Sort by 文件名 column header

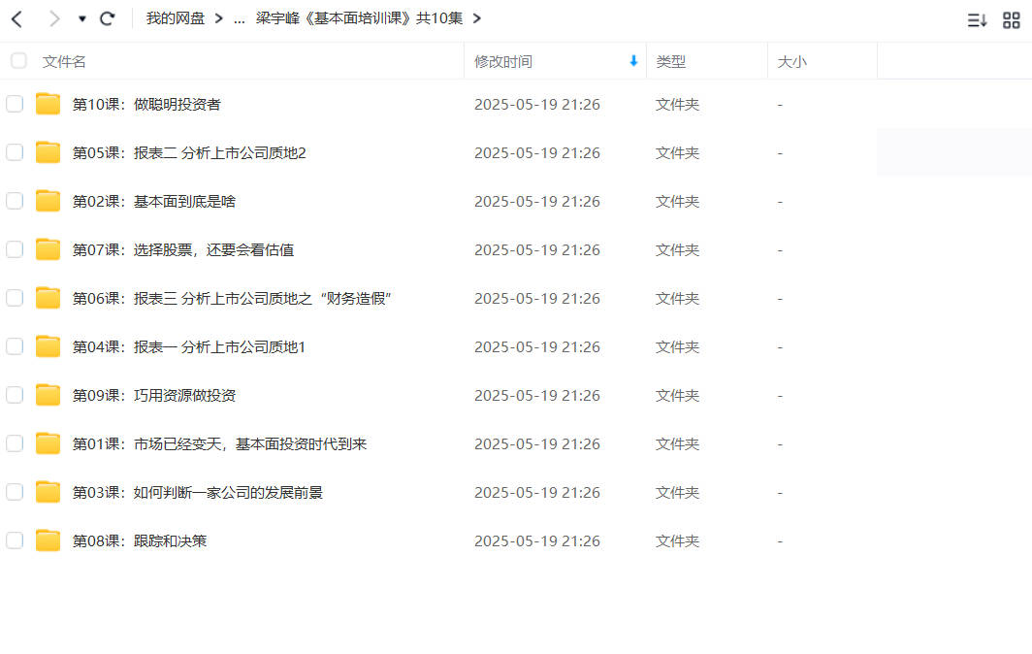click(64, 61)
